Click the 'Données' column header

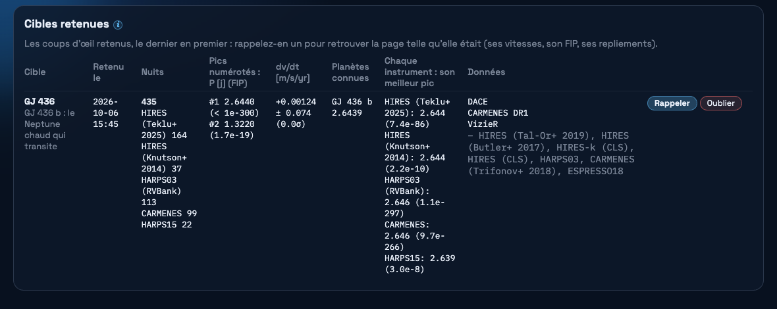point(486,72)
